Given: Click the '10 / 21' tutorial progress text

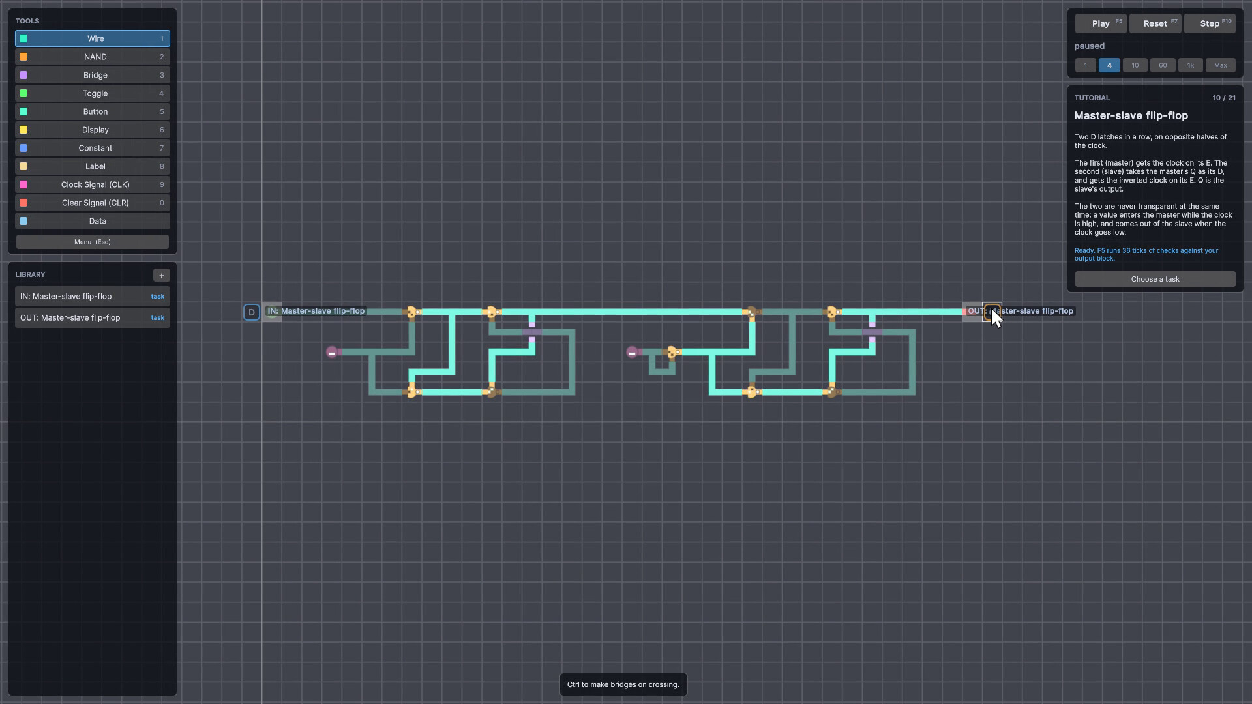Looking at the screenshot, I should pyautogui.click(x=1224, y=98).
